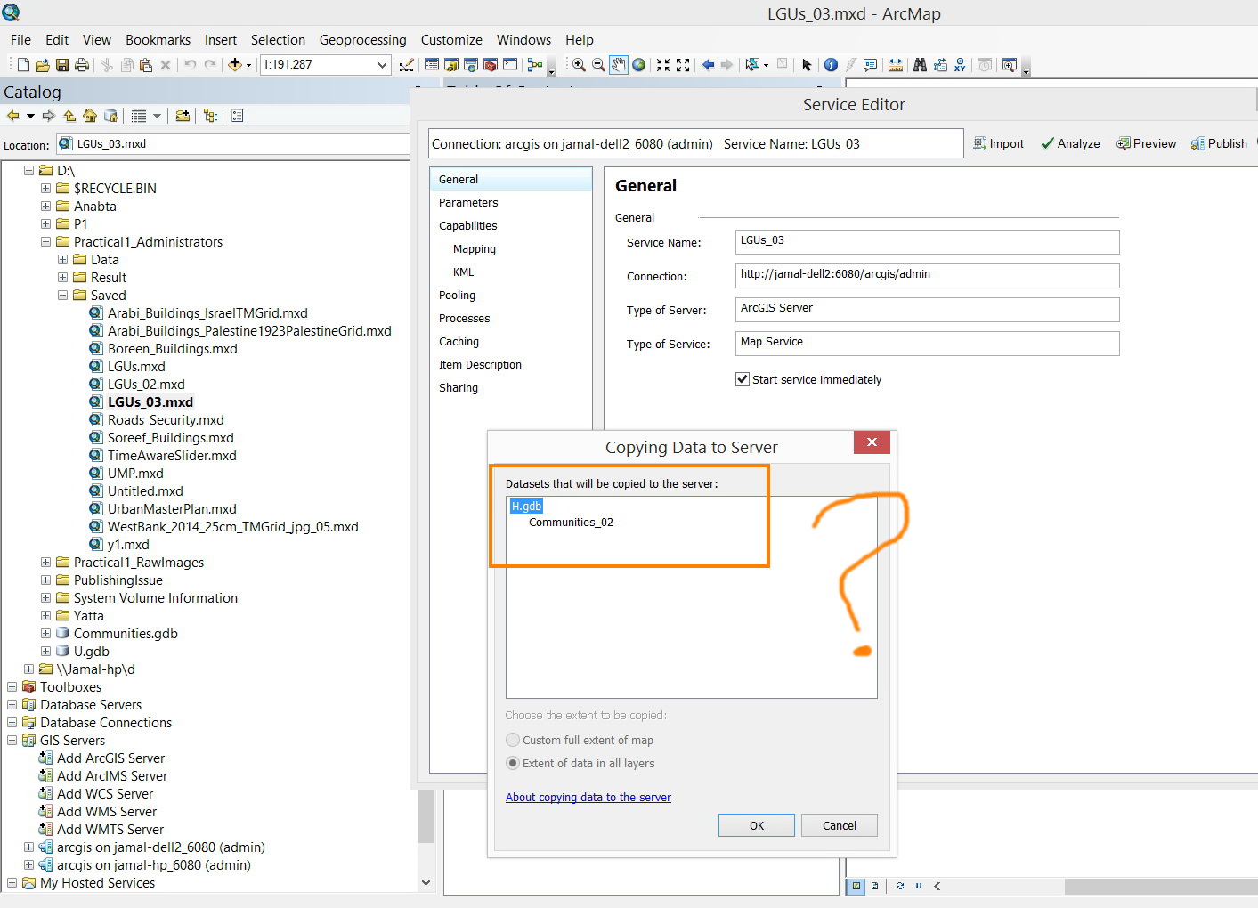Select the Pan hand tool
Image resolution: width=1258 pixels, height=908 pixels.
tap(619, 65)
